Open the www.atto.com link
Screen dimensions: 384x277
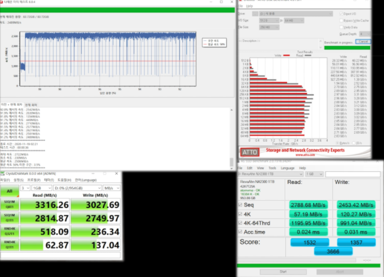click(x=305, y=155)
